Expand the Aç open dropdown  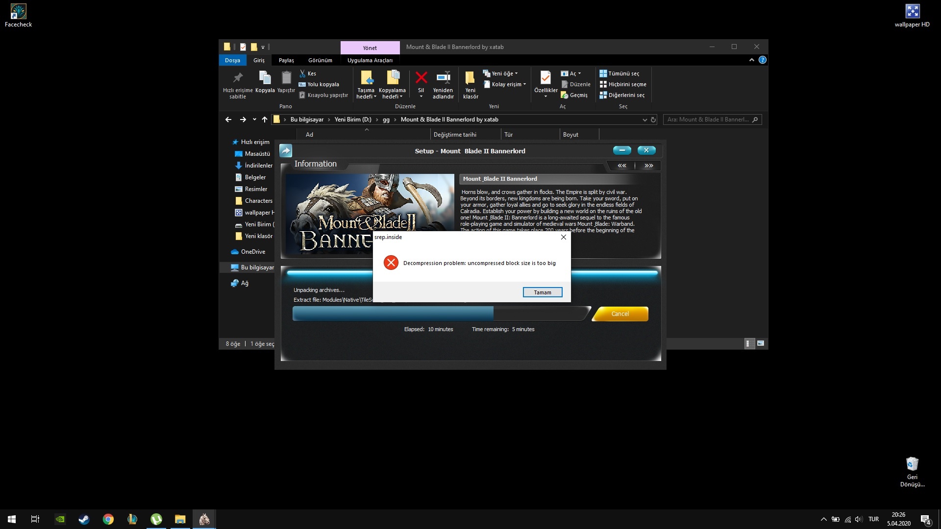[571, 73]
